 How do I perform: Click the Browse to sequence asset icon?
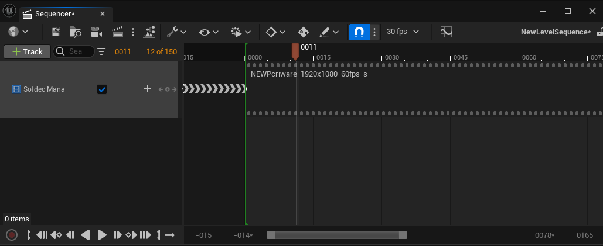(x=75, y=32)
